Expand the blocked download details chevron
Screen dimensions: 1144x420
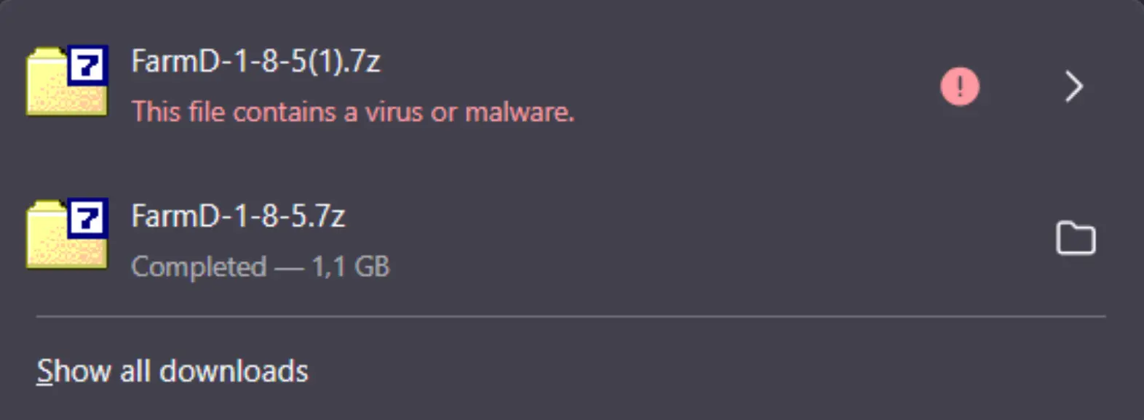(1073, 86)
